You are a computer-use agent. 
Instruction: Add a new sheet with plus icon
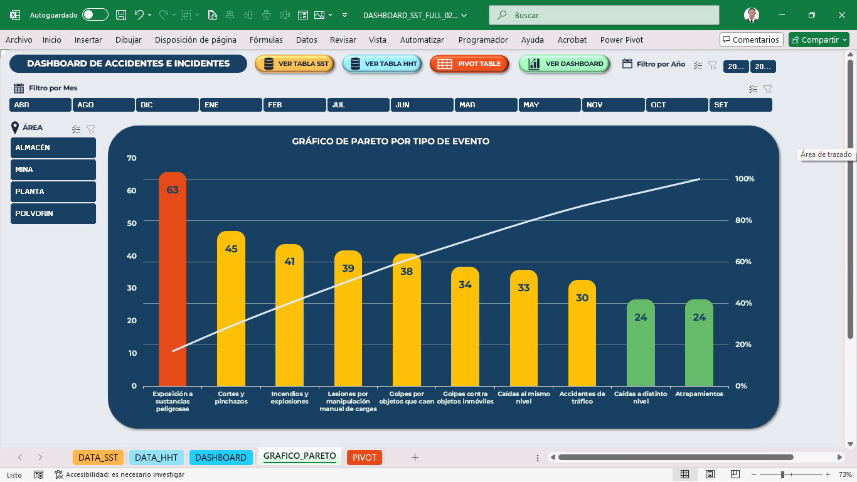click(415, 458)
